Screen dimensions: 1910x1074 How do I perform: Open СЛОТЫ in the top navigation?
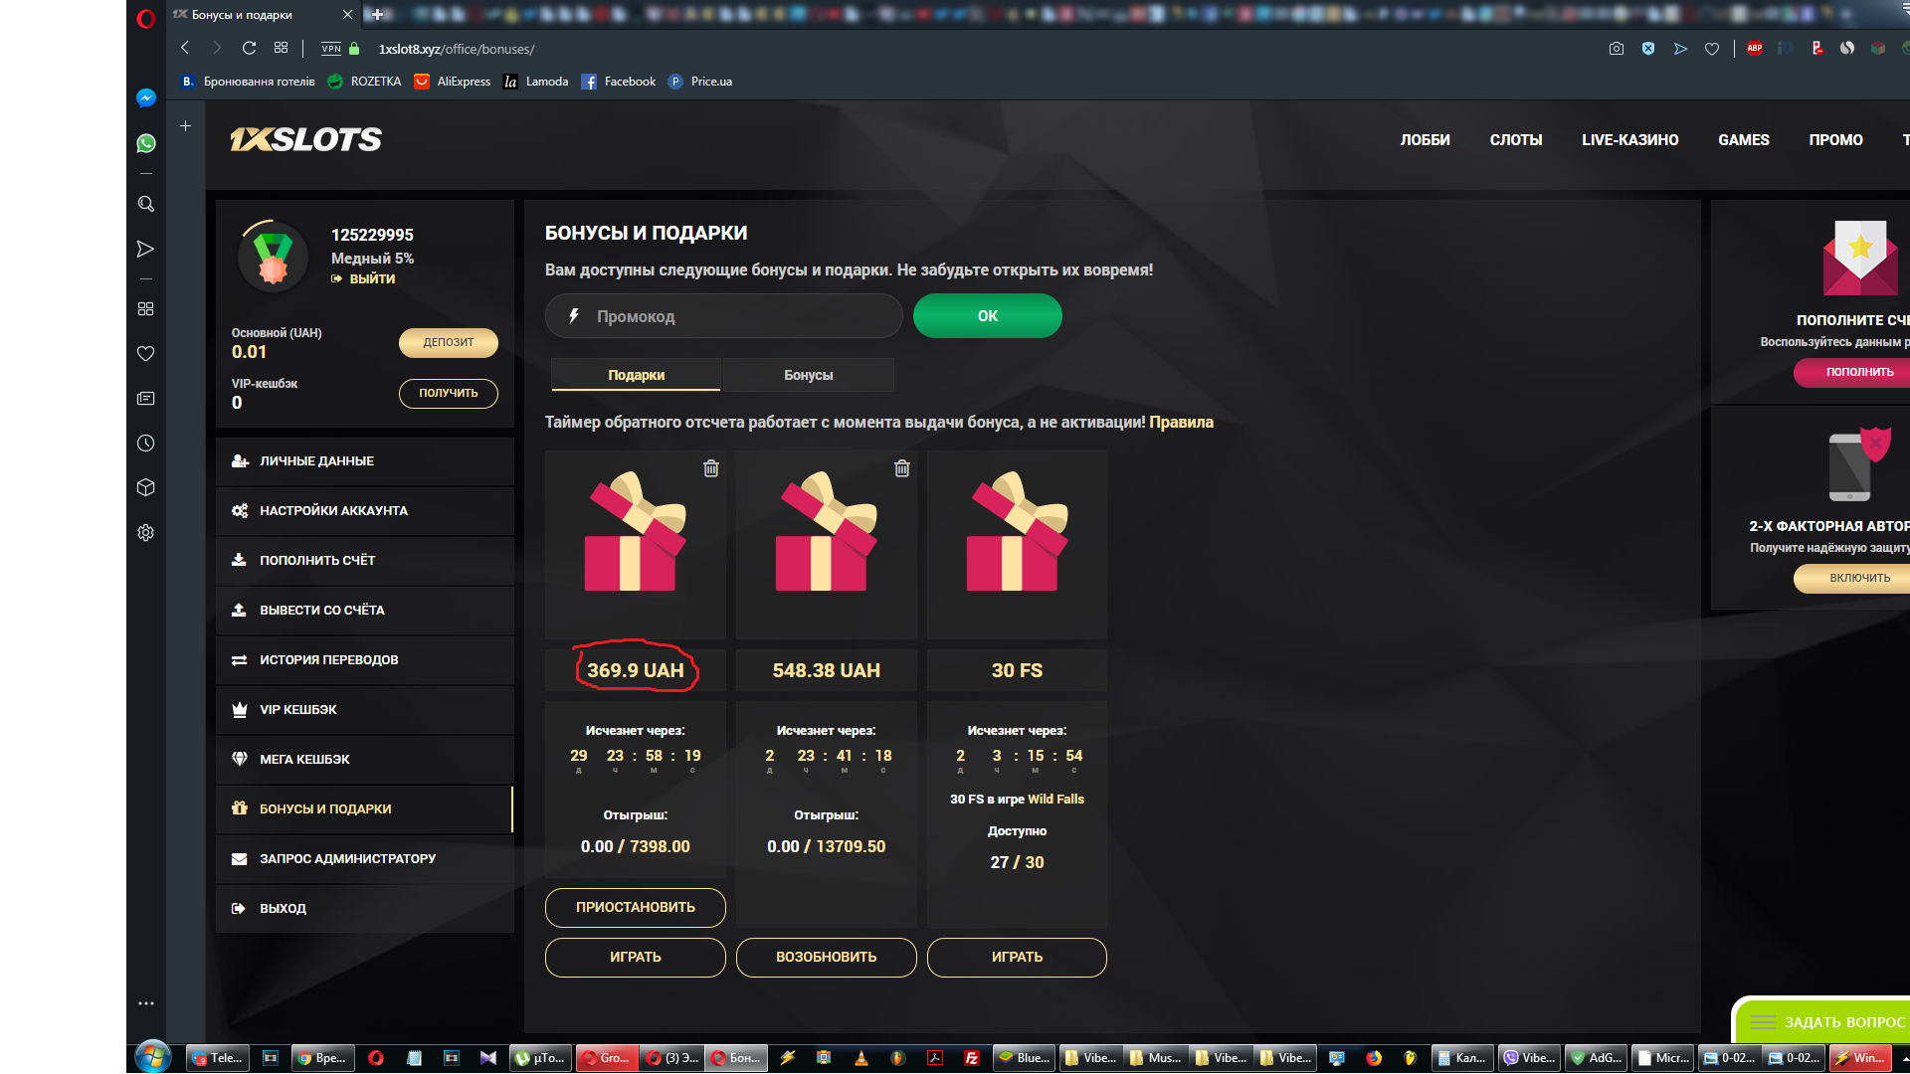(1515, 140)
